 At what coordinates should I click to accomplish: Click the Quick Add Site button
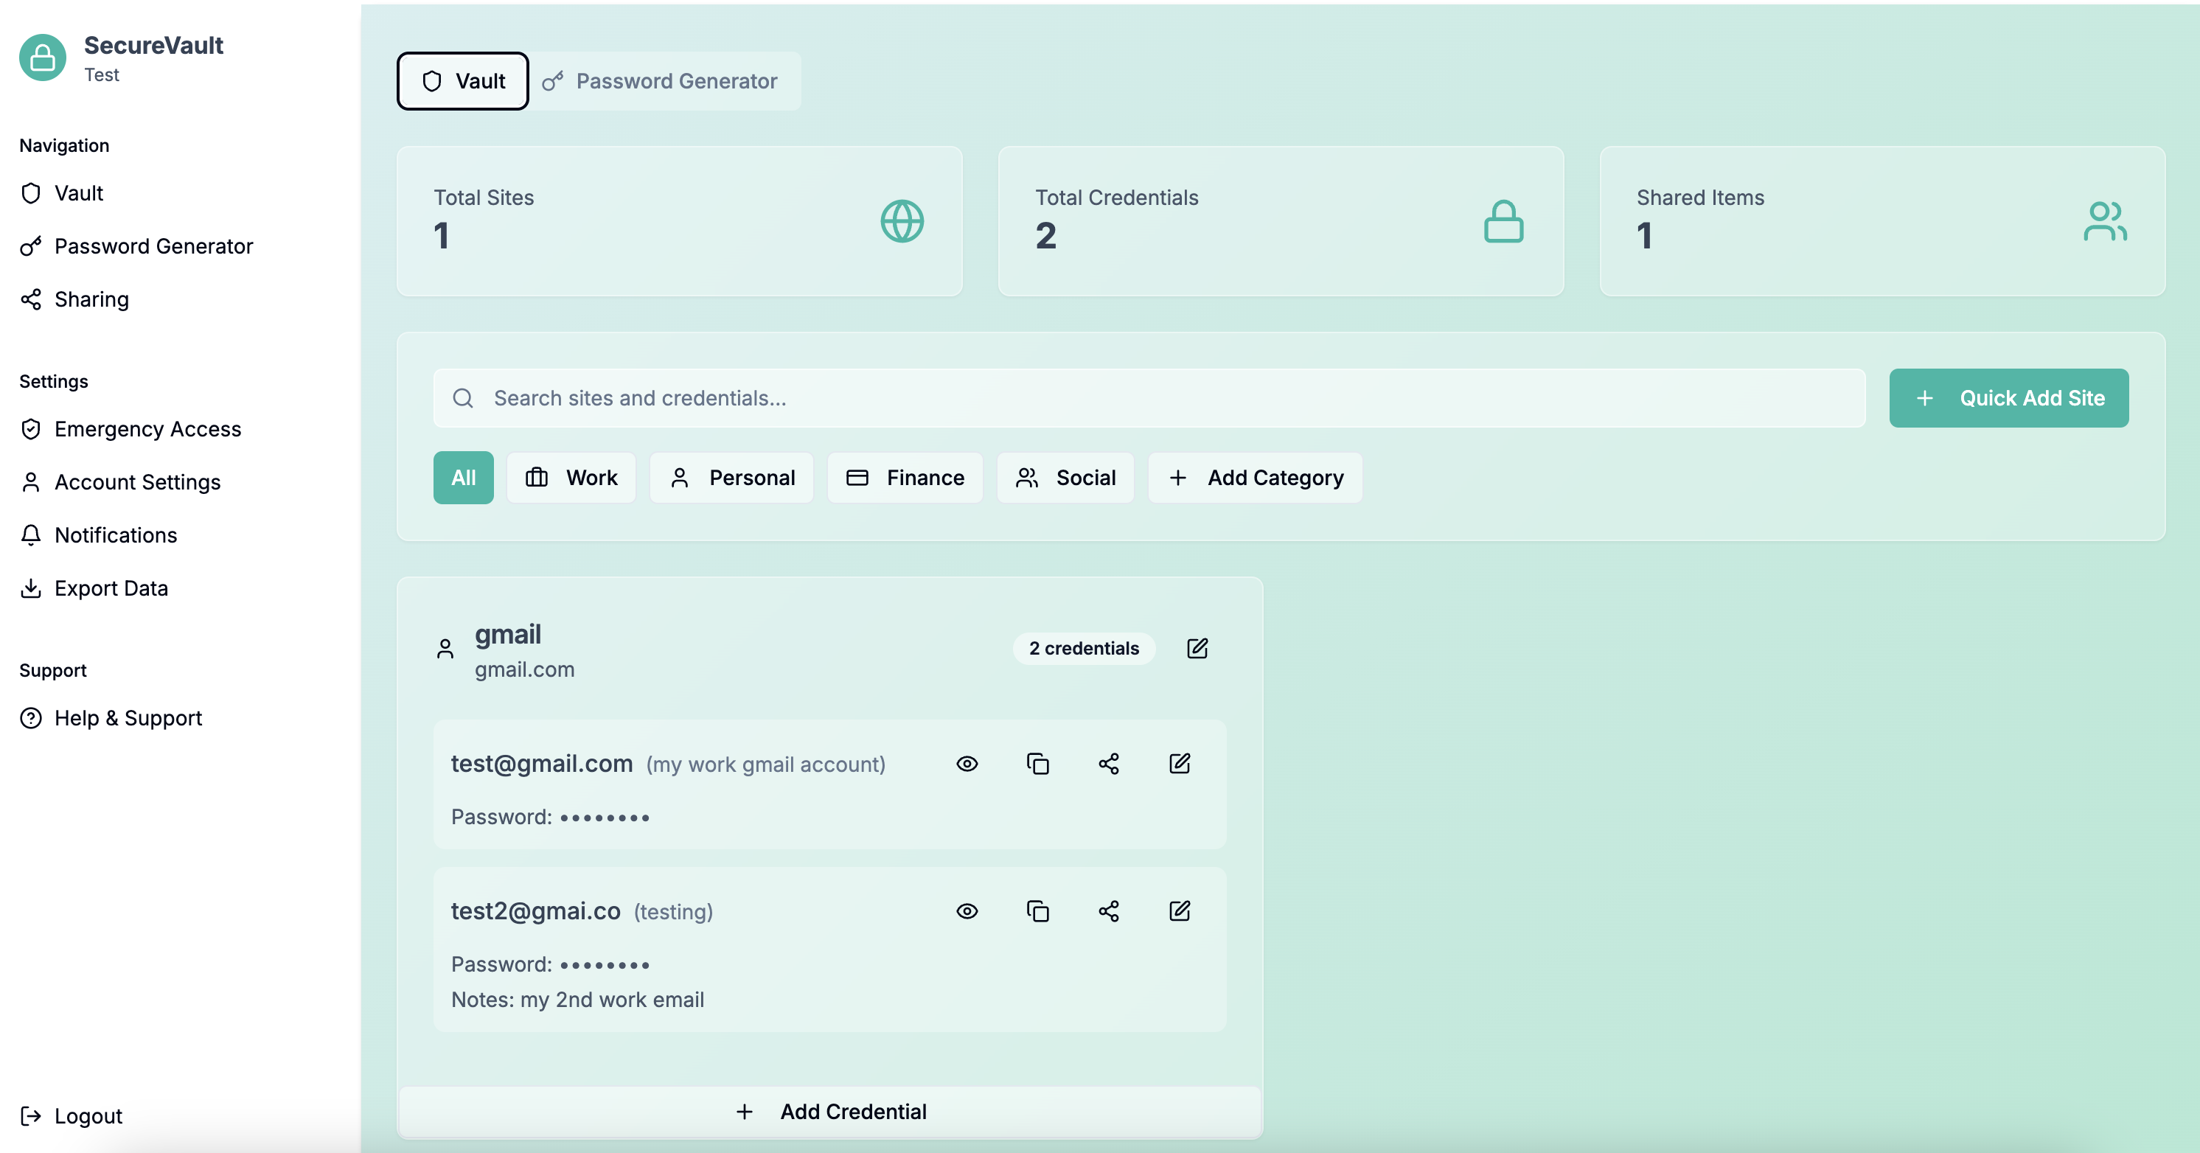(x=2008, y=398)
